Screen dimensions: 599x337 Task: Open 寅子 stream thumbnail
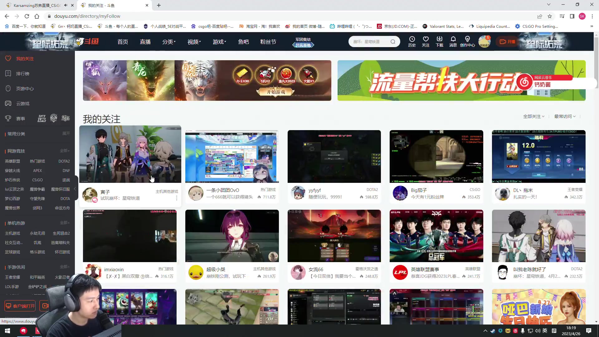(130, 154)
